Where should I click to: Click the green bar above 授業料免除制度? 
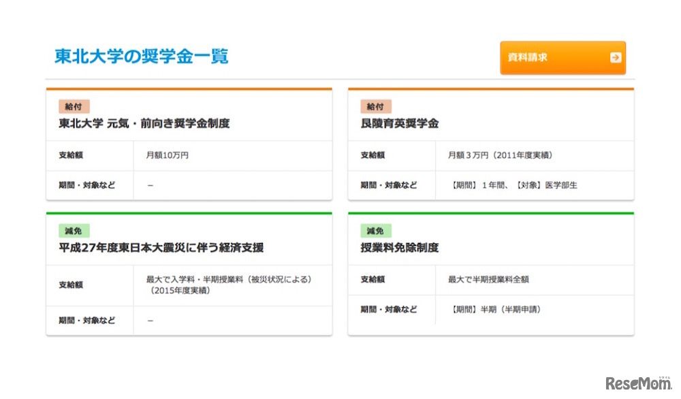pos(492,212)
